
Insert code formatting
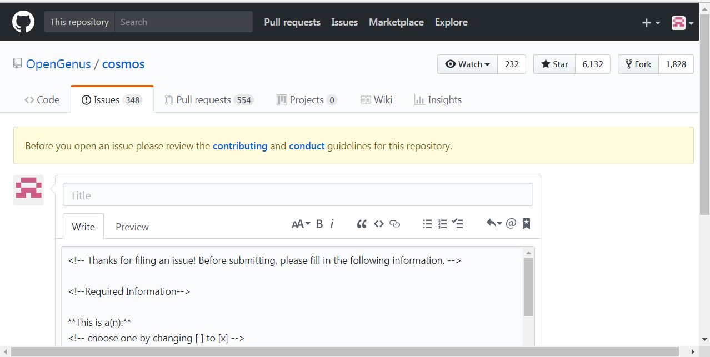point(379,224)
